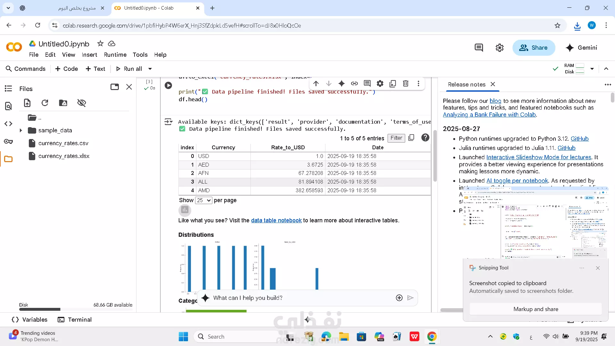The height and width of the screenshot is (346, 615).
Task: Click the Markup and share button
Action: tap(536, 309)
